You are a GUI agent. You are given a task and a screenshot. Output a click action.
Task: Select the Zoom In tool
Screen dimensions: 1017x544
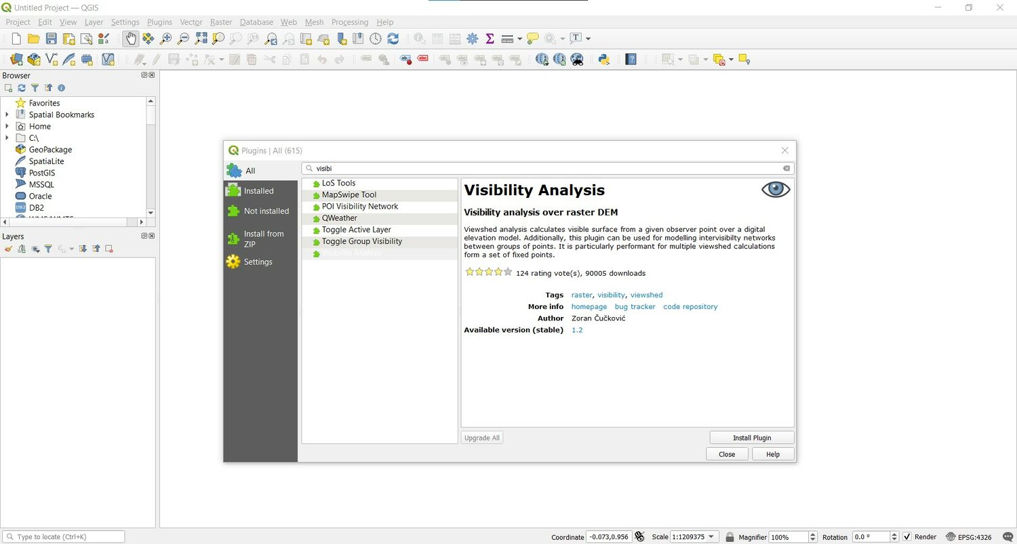(x=166, y=39)
